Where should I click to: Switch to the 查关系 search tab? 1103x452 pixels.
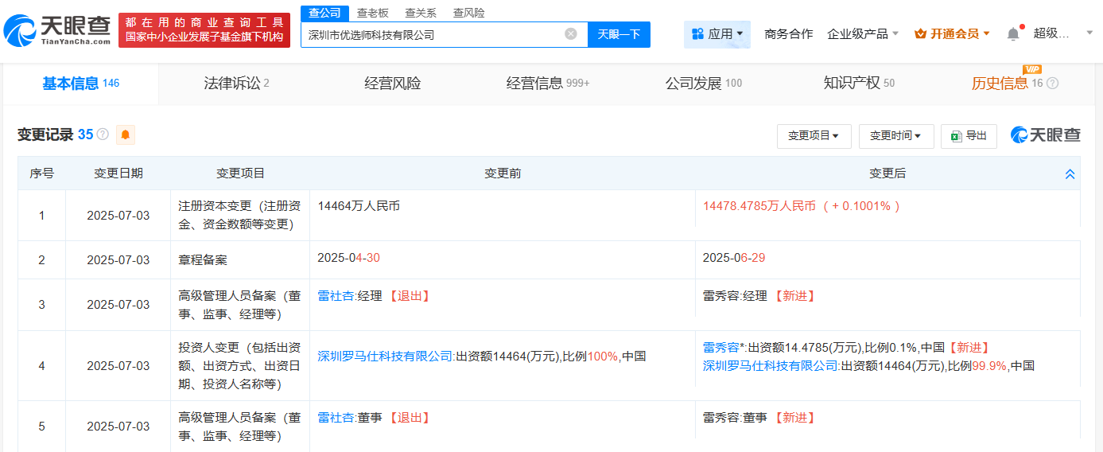click(421, 13)
